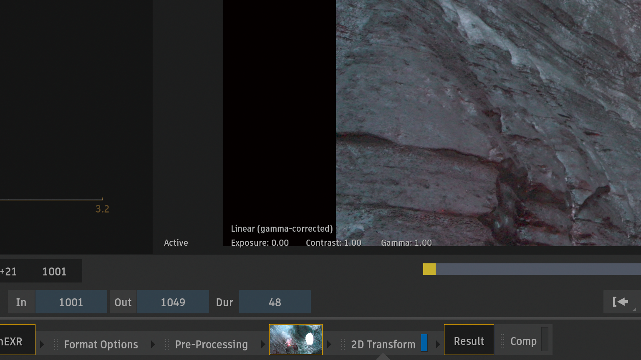641x360 pixels.
Task: Click the EXR node button
Action: (18, 340)
